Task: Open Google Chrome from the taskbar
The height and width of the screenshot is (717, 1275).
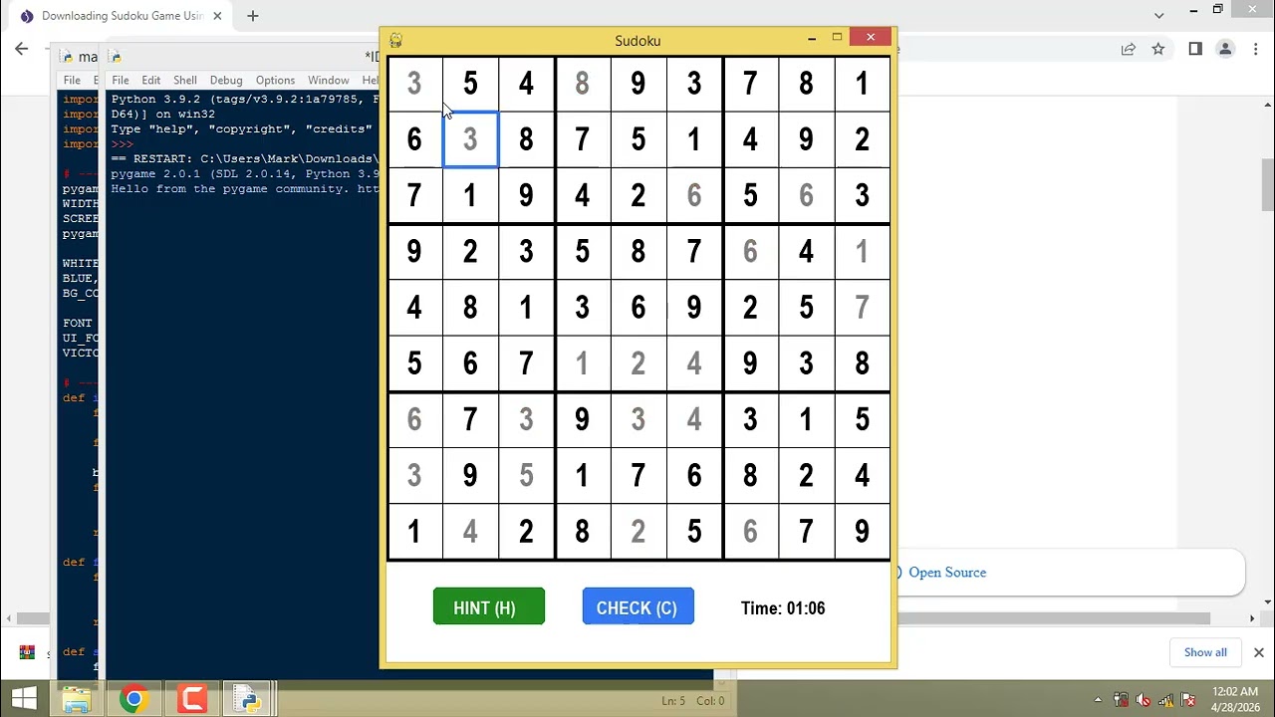Action: point(133,699)
